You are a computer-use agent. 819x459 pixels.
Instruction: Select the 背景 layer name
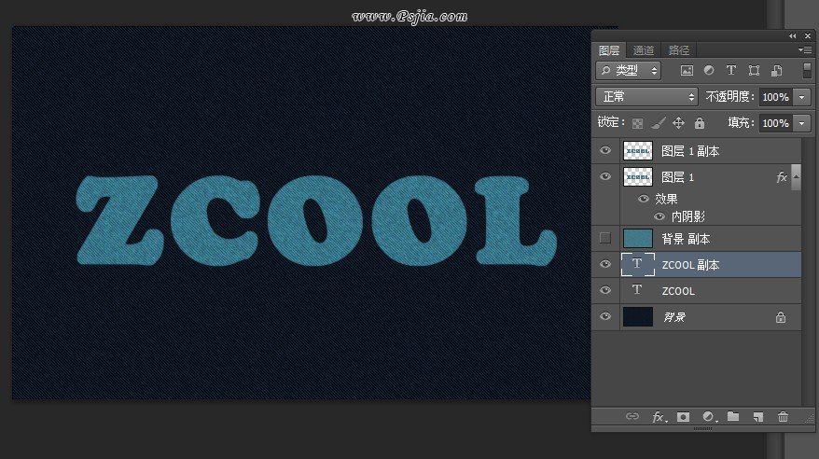[674, 317]
